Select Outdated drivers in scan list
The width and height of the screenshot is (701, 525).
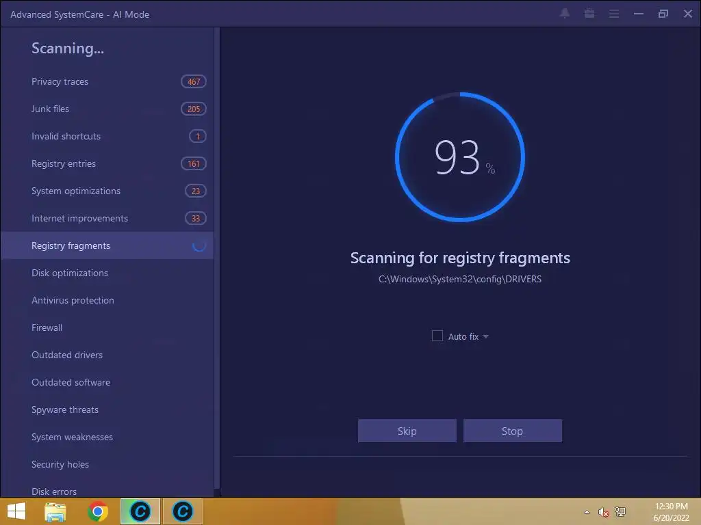(x=106, y=355)
